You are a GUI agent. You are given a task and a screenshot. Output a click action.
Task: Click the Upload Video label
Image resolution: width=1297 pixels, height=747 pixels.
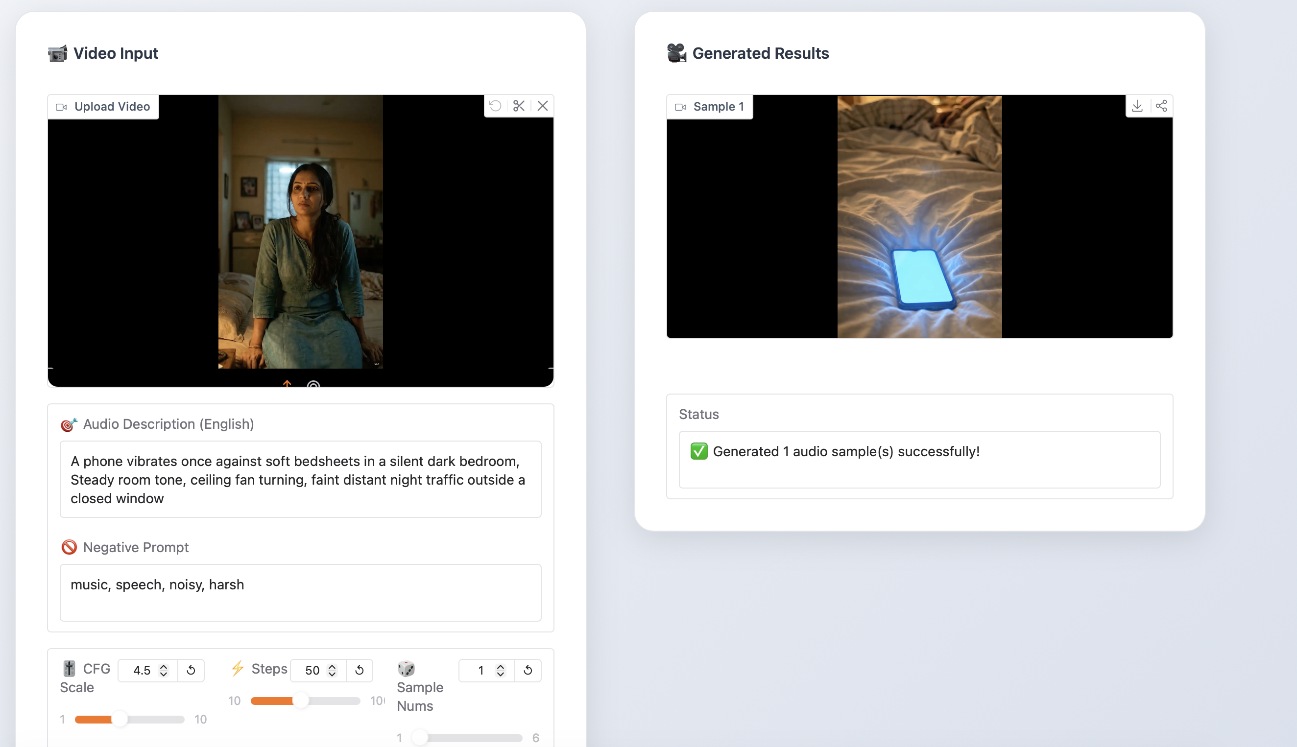(x=112, y=107)
